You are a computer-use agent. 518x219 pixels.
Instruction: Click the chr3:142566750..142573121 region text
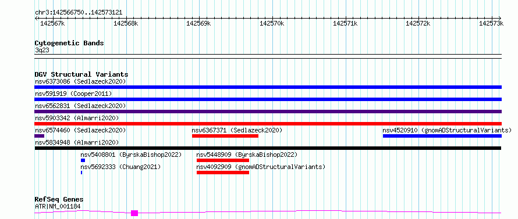coord(79,13)
